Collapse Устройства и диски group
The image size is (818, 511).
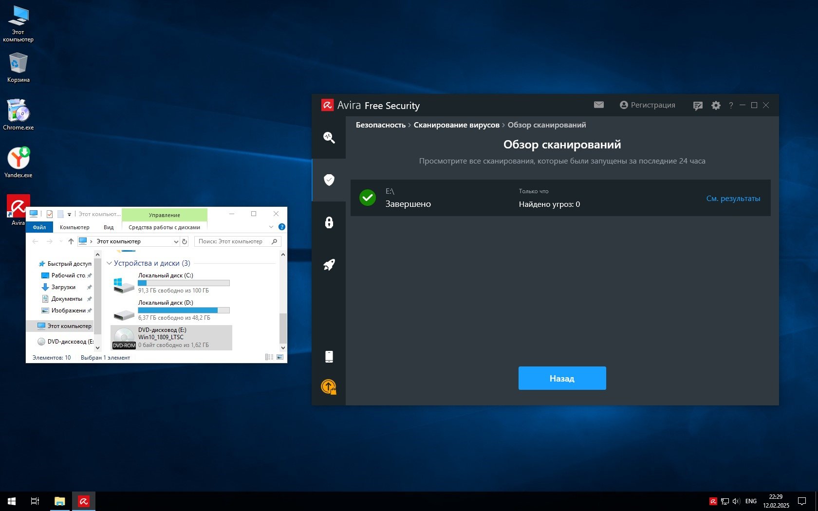click(110, 263)
